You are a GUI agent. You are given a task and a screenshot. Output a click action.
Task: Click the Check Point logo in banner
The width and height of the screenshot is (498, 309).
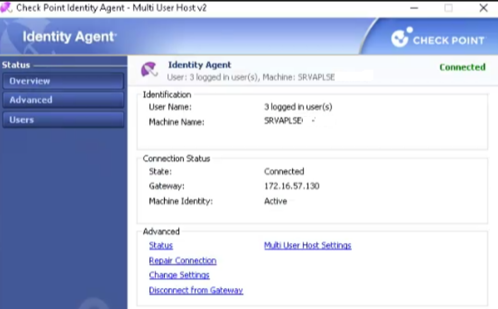437,39
